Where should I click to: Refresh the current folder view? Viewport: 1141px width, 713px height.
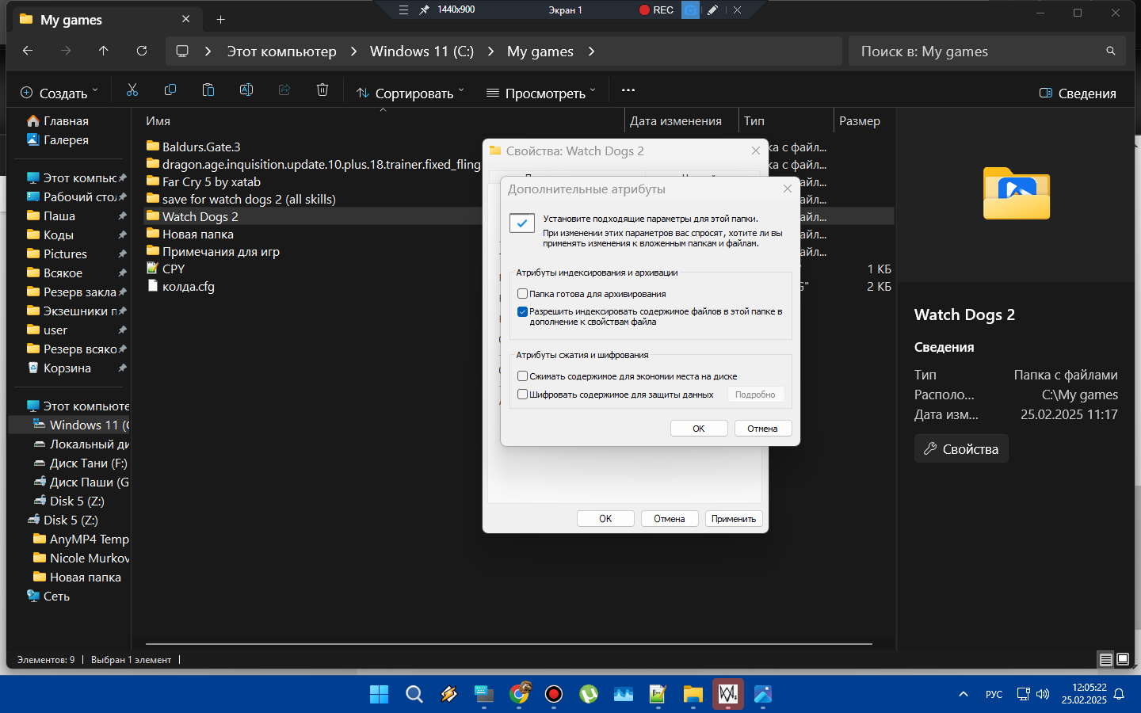point(142,51)
